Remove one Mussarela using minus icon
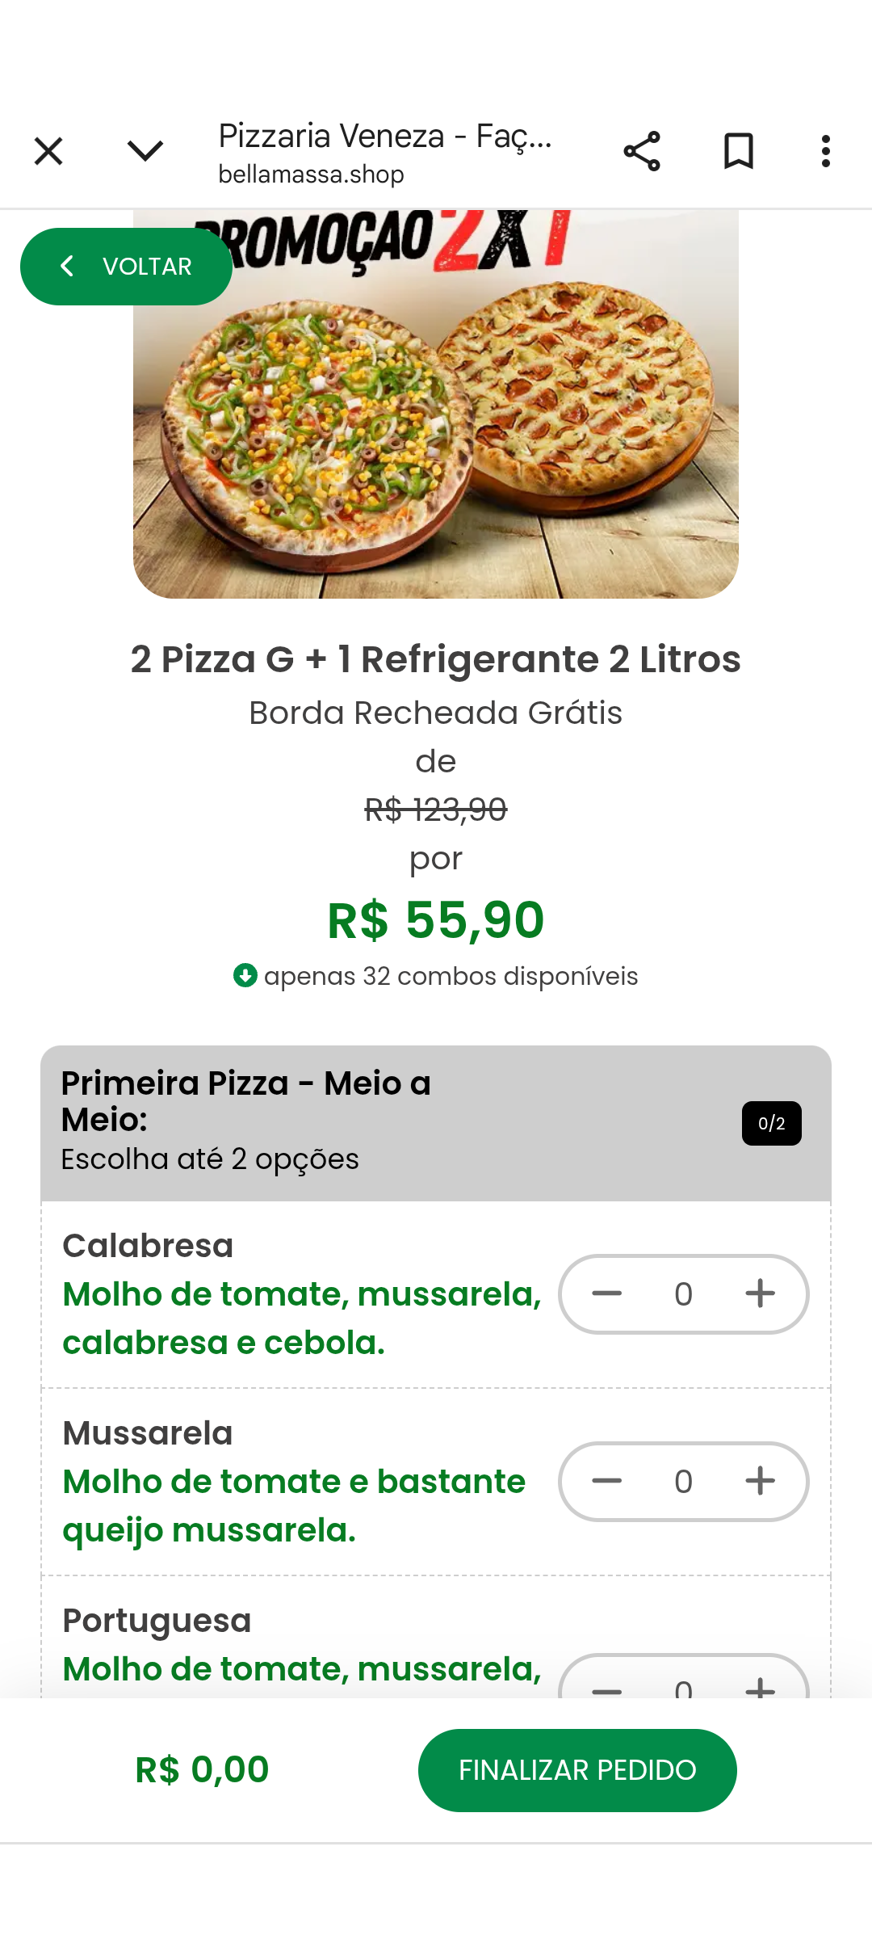The image size is (872, 1939). (x=606, y=1481)
